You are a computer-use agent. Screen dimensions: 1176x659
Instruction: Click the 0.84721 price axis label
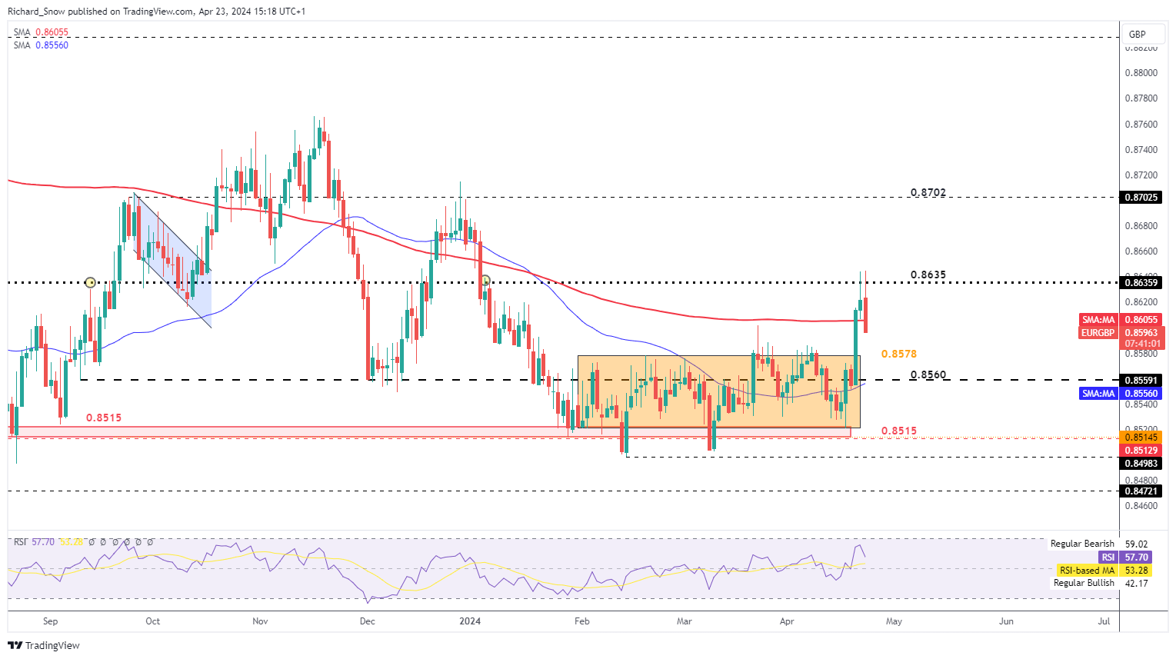click(1141, 491)
